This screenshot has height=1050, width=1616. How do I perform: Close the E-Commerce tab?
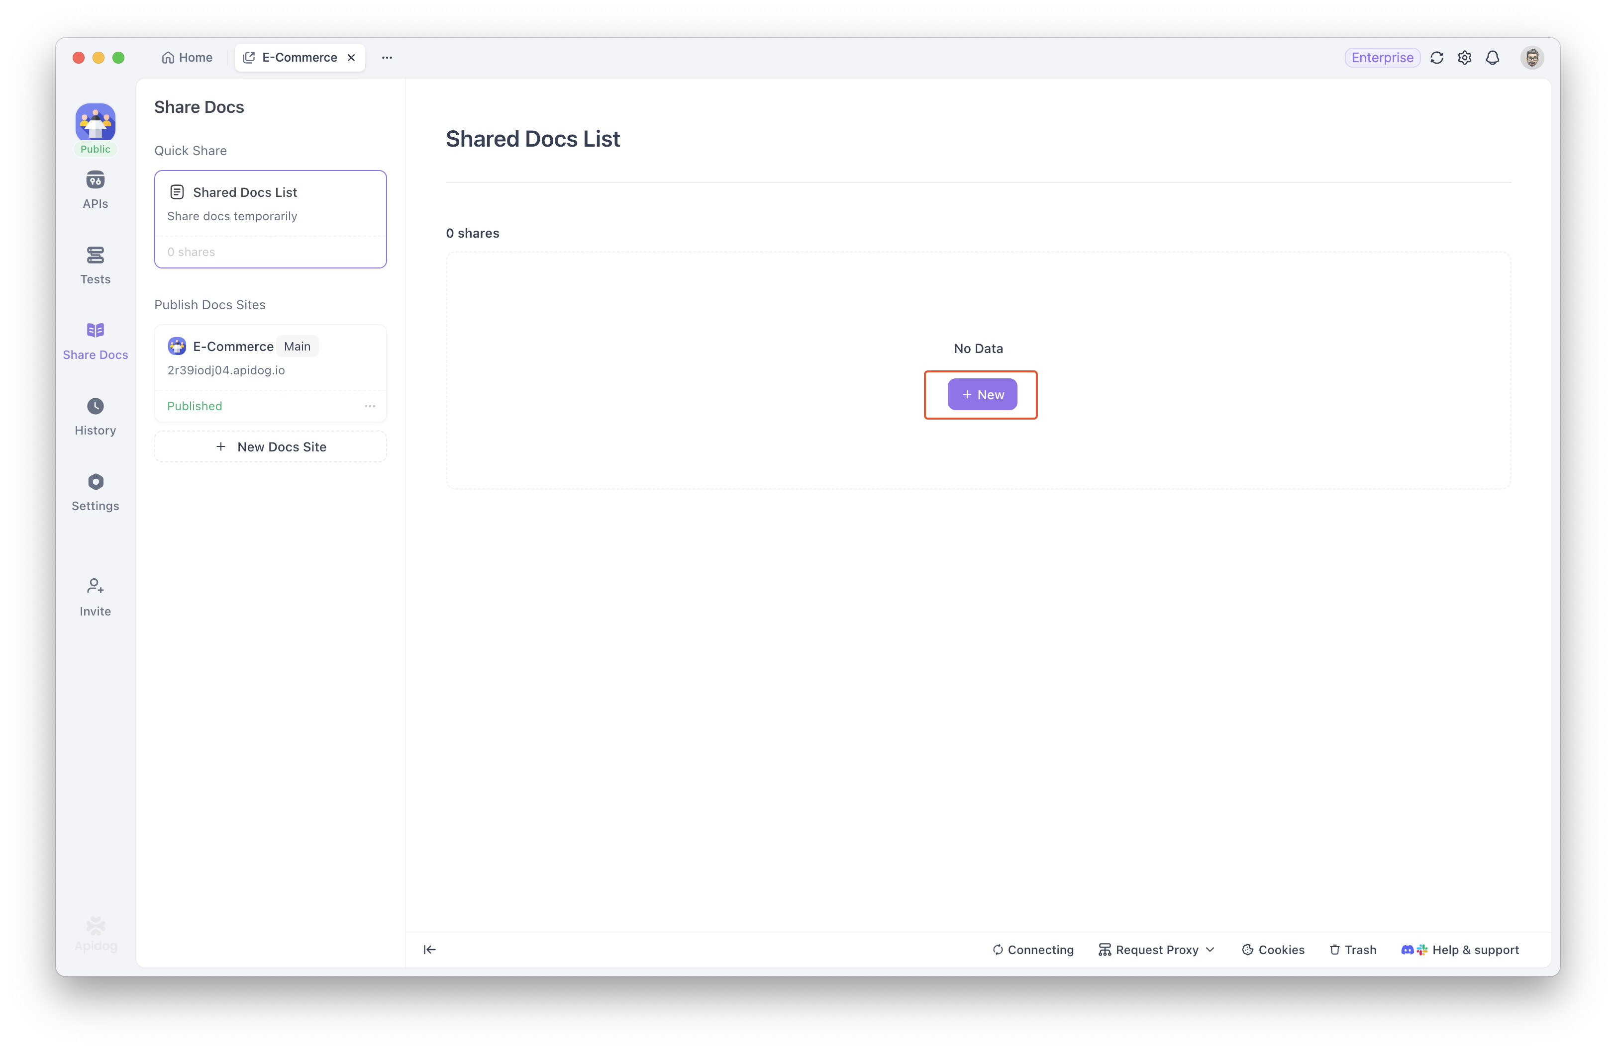coord(351,58)
